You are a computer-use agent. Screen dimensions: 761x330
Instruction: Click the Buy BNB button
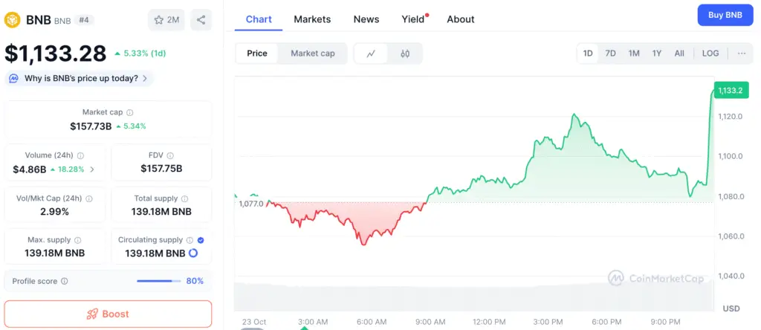tap(725, 15)
